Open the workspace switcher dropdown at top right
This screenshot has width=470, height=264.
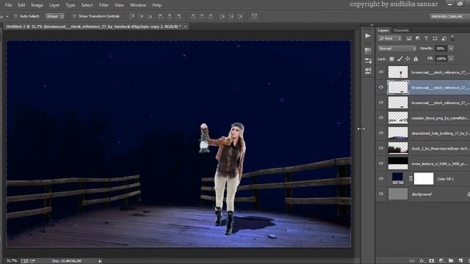[x=449, y=16]
